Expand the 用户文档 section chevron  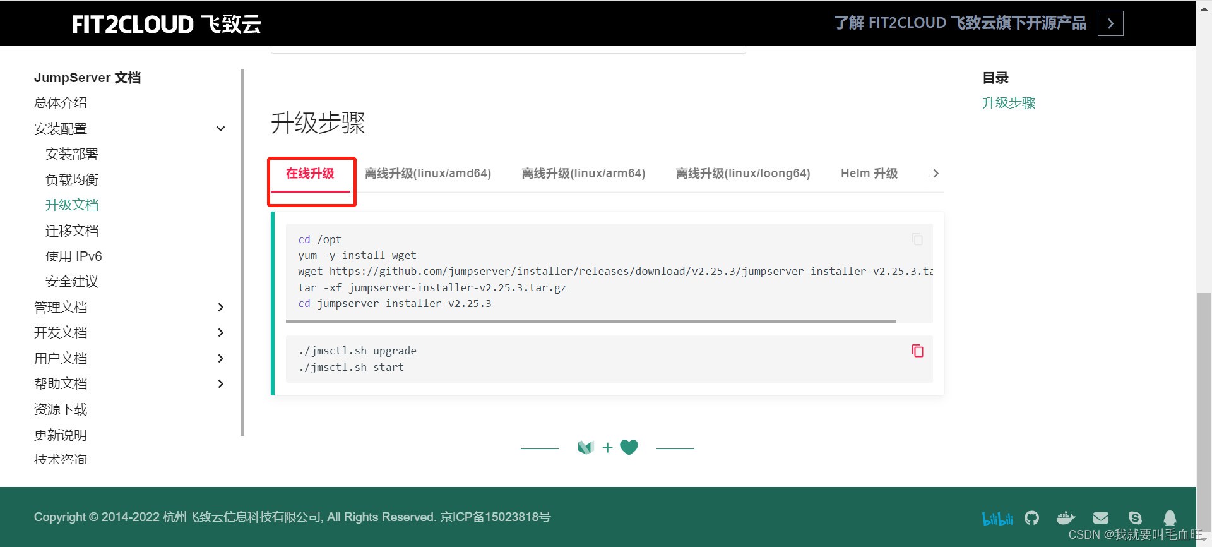tap(220, 358)
